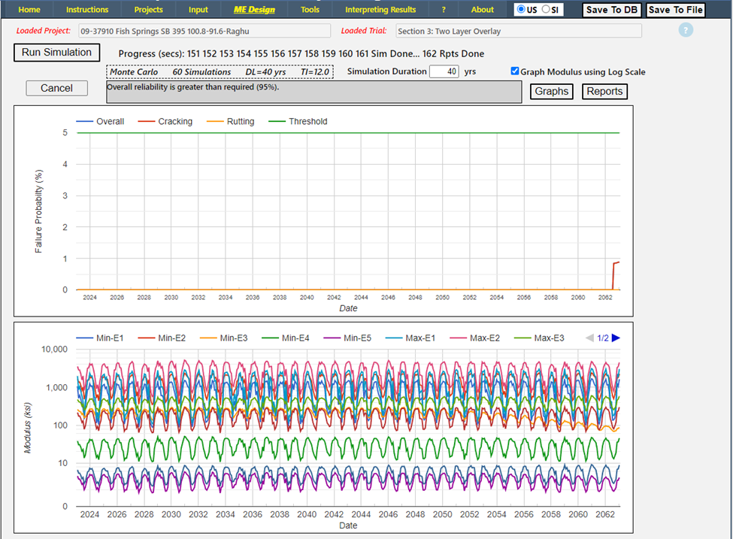Open the Projects menu
The width and height of the screenshot is (733, 539).
pyautogui.click(x=148, y=10)
